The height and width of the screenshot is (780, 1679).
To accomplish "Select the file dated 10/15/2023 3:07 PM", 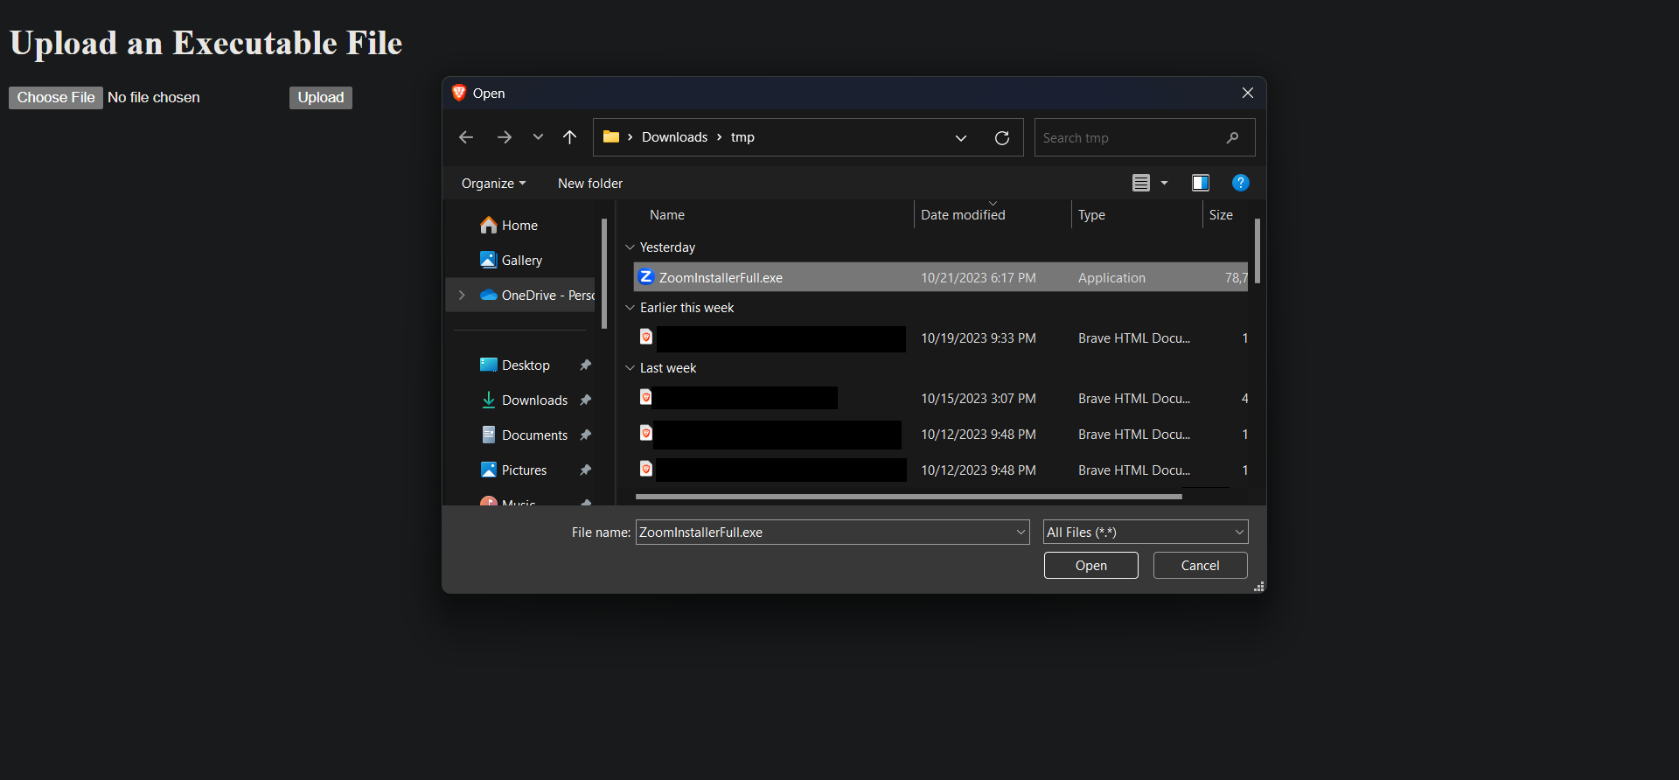I will (x=941, y=399).
